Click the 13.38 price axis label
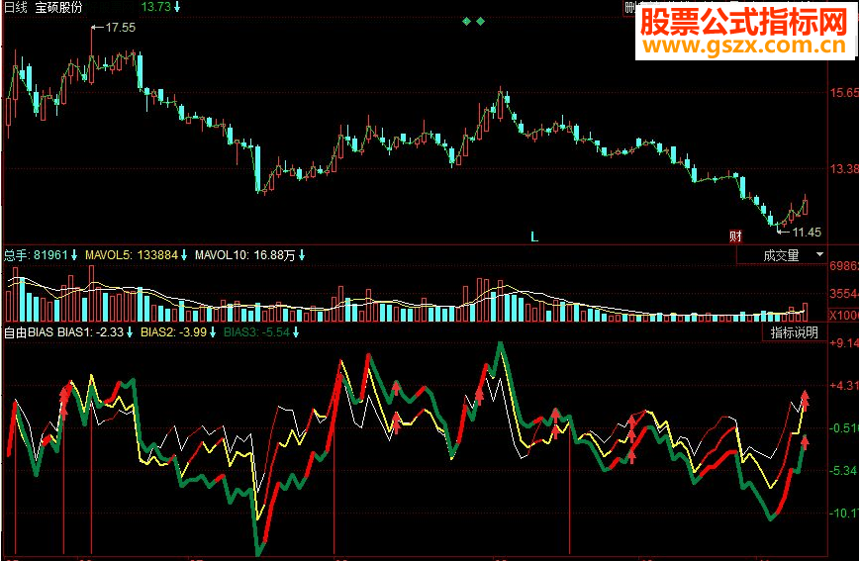 click(844, 169)
